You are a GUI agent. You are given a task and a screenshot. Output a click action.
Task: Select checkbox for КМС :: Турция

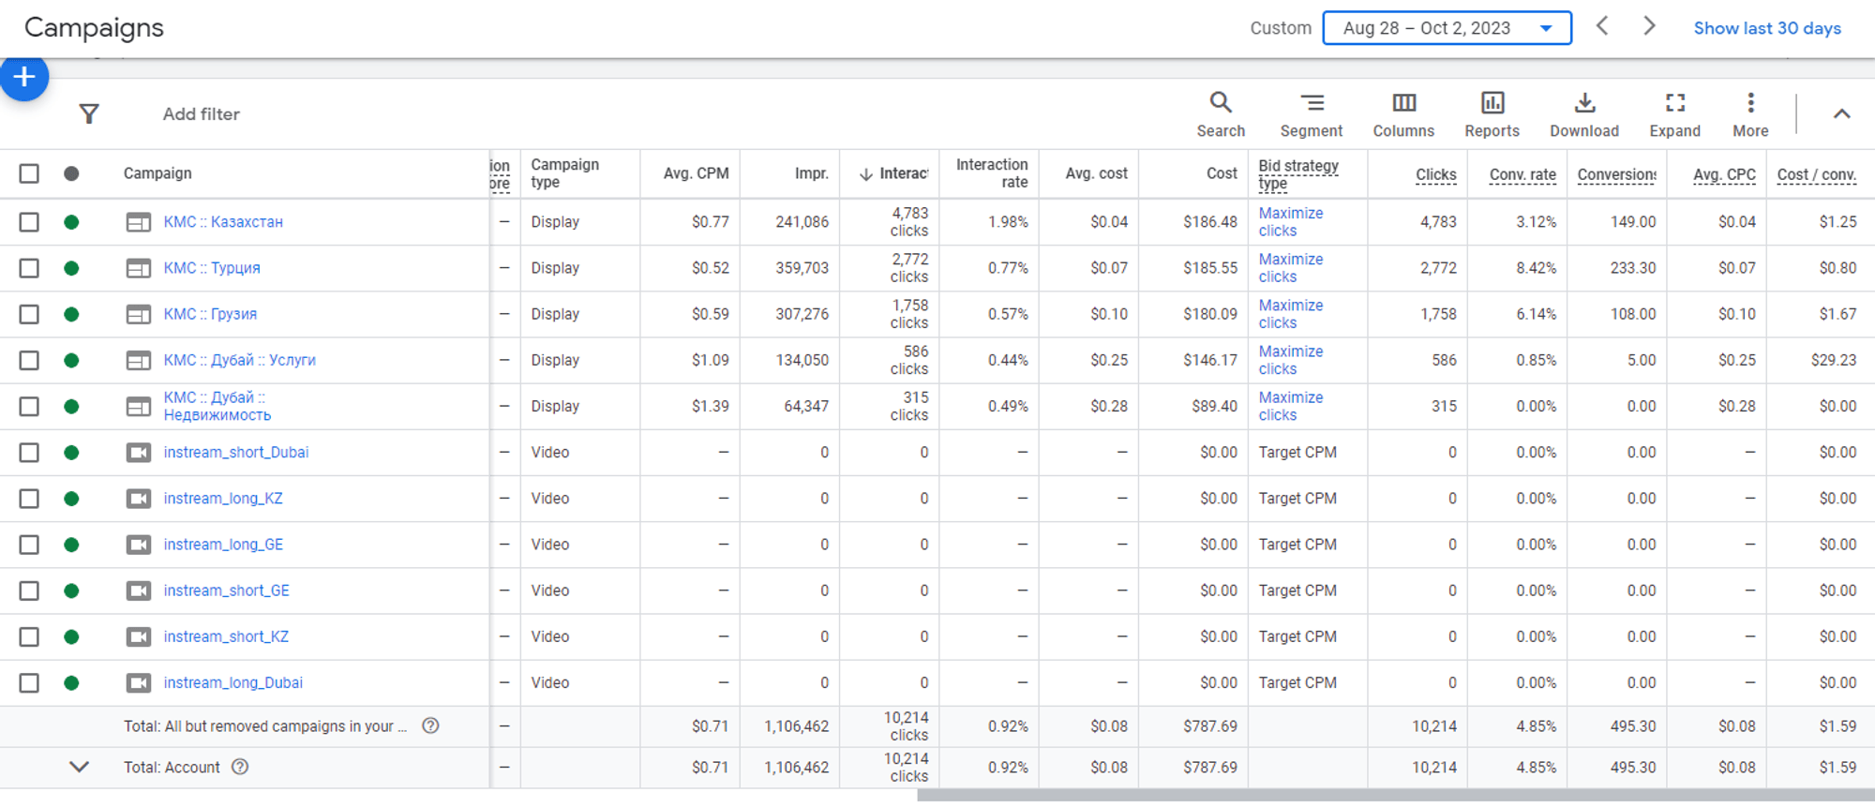[29, 268]
